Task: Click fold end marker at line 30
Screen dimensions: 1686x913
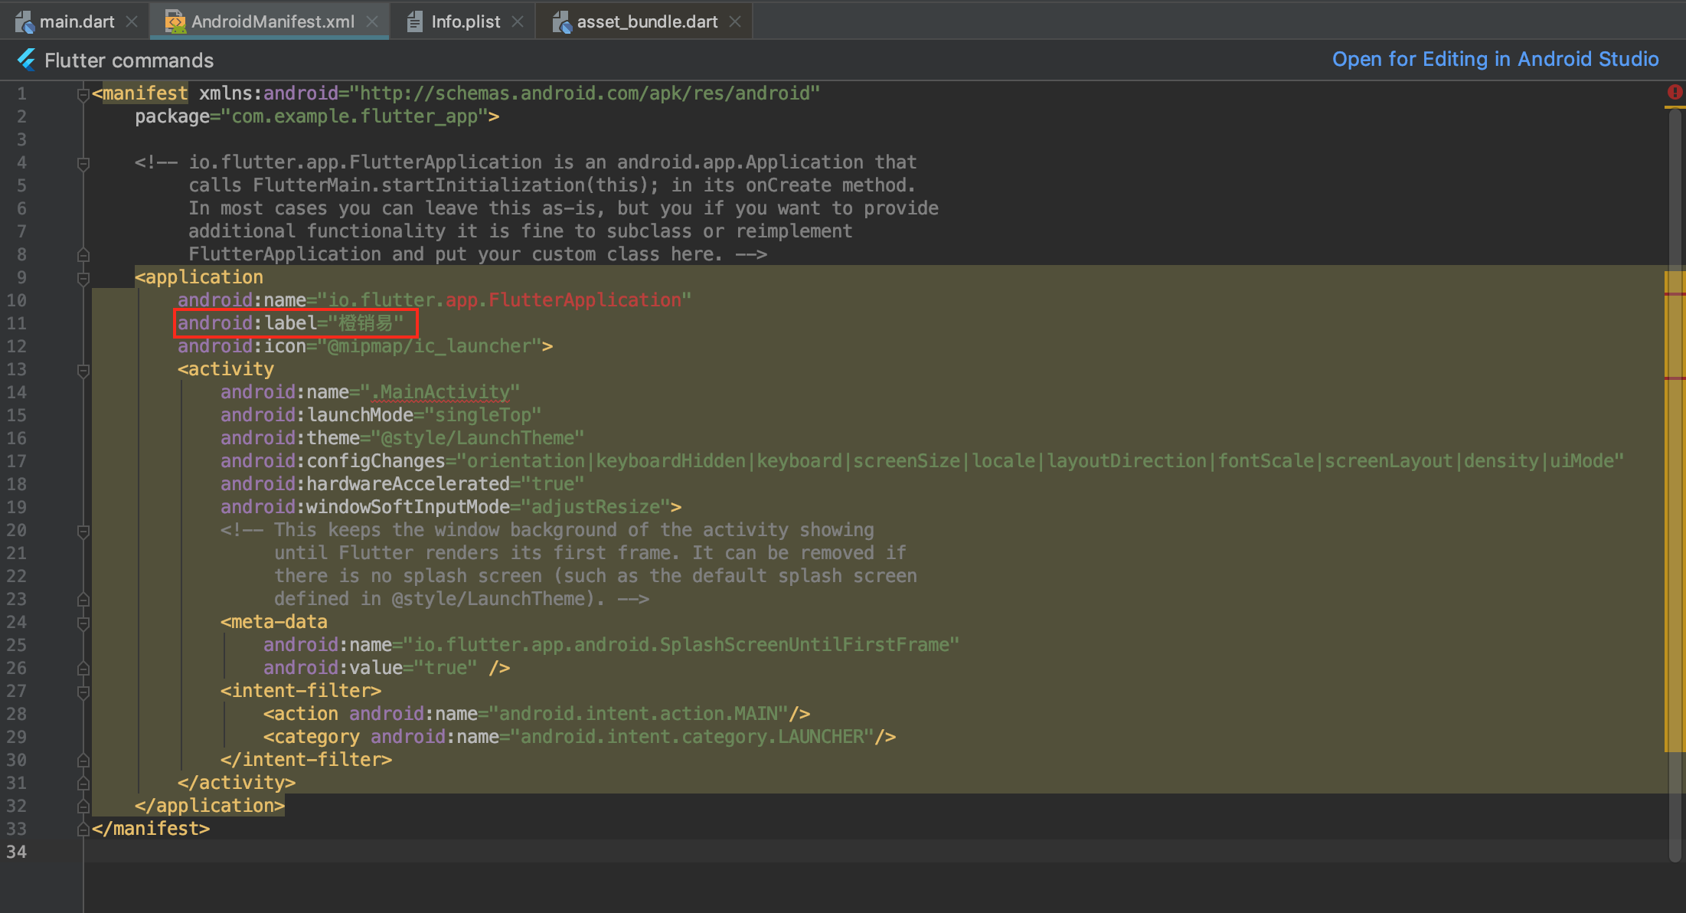Action: pyautogui.click(x=83, y=760)
